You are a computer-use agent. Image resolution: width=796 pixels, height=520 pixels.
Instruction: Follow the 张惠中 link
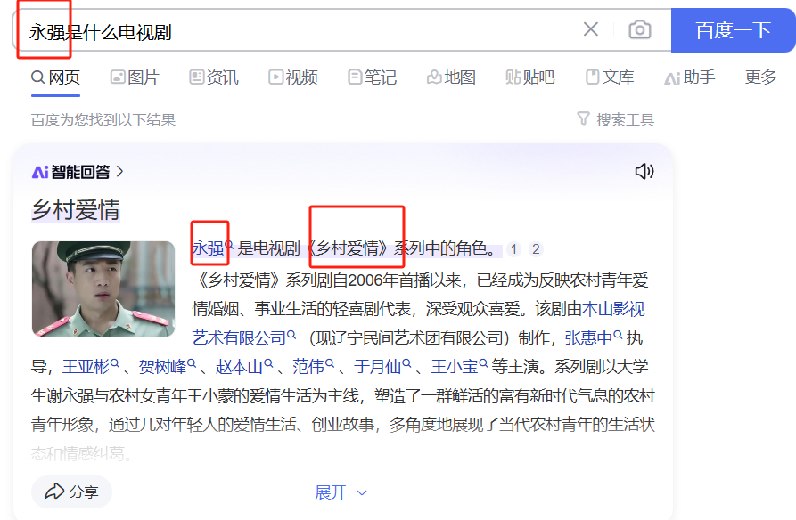[593, 337]
